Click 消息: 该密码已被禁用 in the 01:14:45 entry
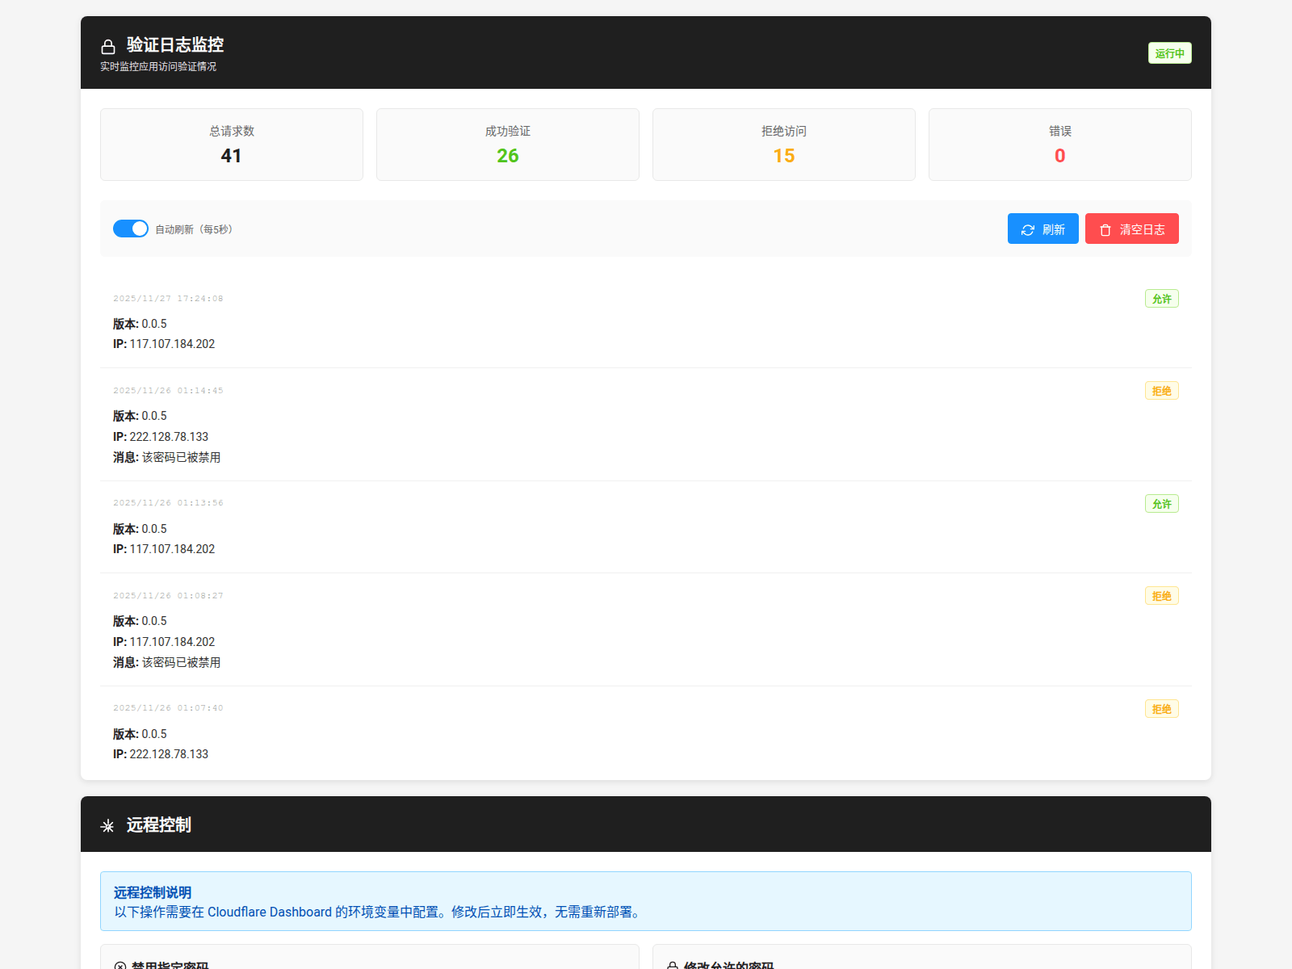Screen dimensions: 1292x969 click(167, 457)
